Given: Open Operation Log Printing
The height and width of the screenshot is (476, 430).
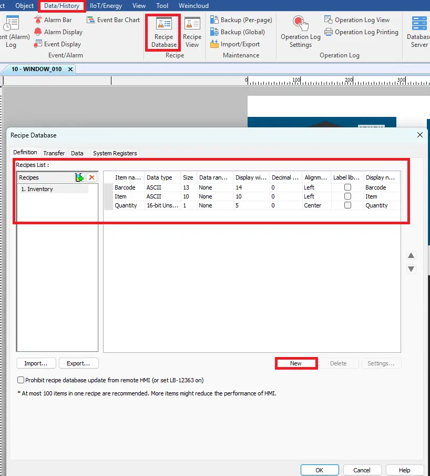Looking at the screenshot, I should 362,32.
